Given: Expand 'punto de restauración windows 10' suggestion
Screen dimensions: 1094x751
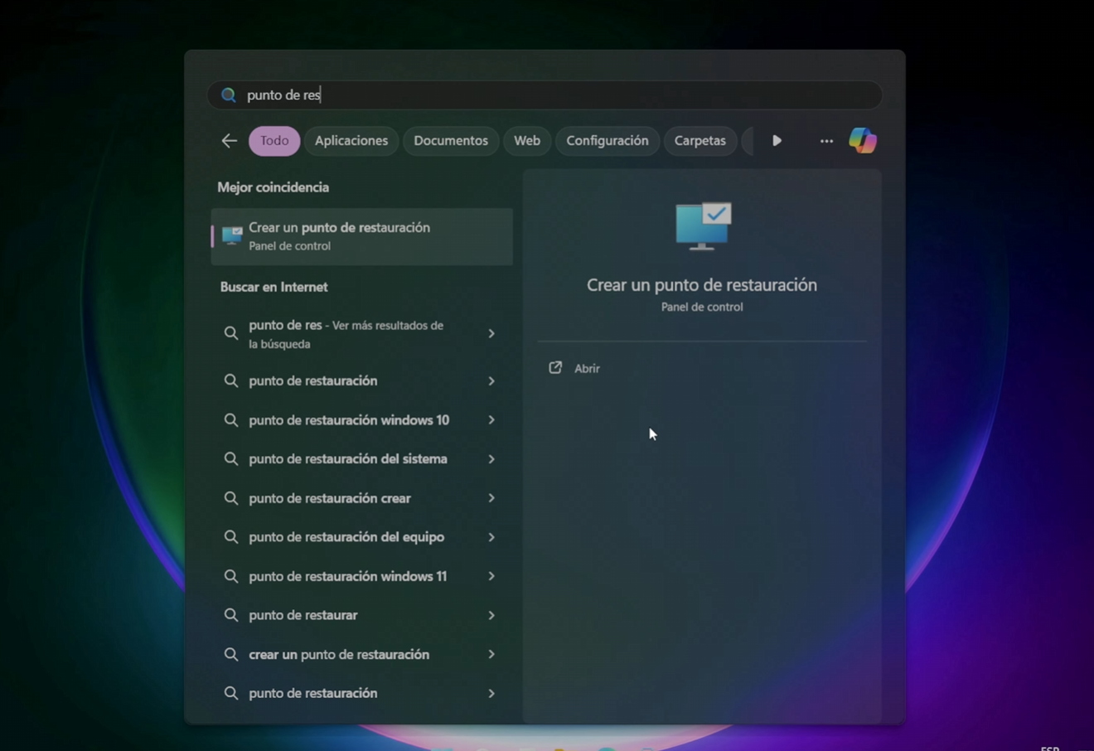Looking at the screenshot, I should [x=491, y=419].
